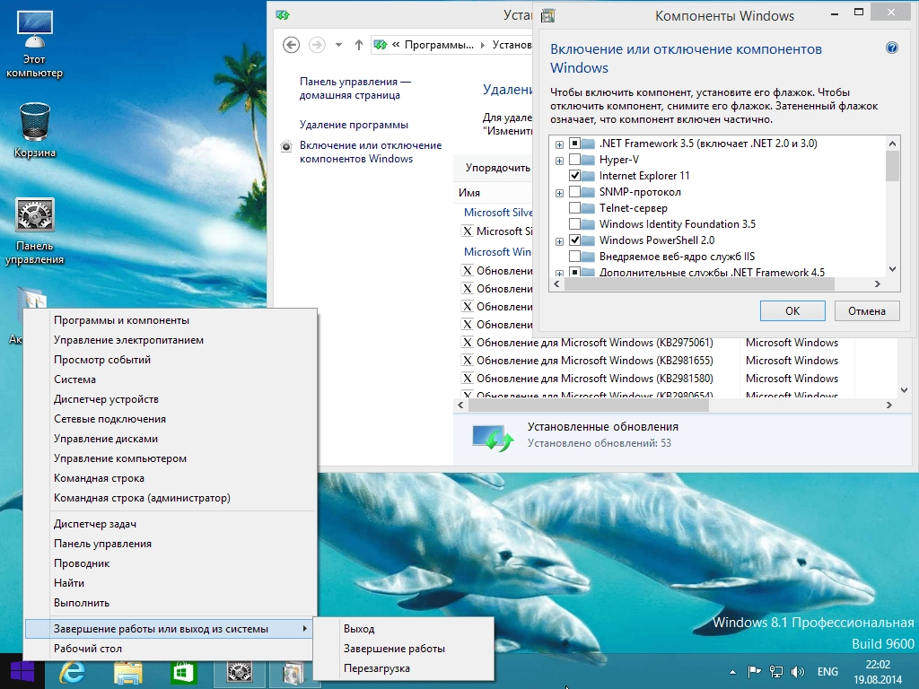The height and width of the screenshot is (689, 919).
Task: Open Action Center flag in tray
Action: (754, 672)
